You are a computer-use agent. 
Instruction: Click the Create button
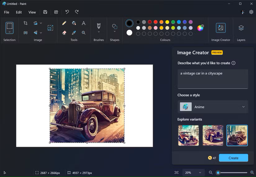coord(233,158)
